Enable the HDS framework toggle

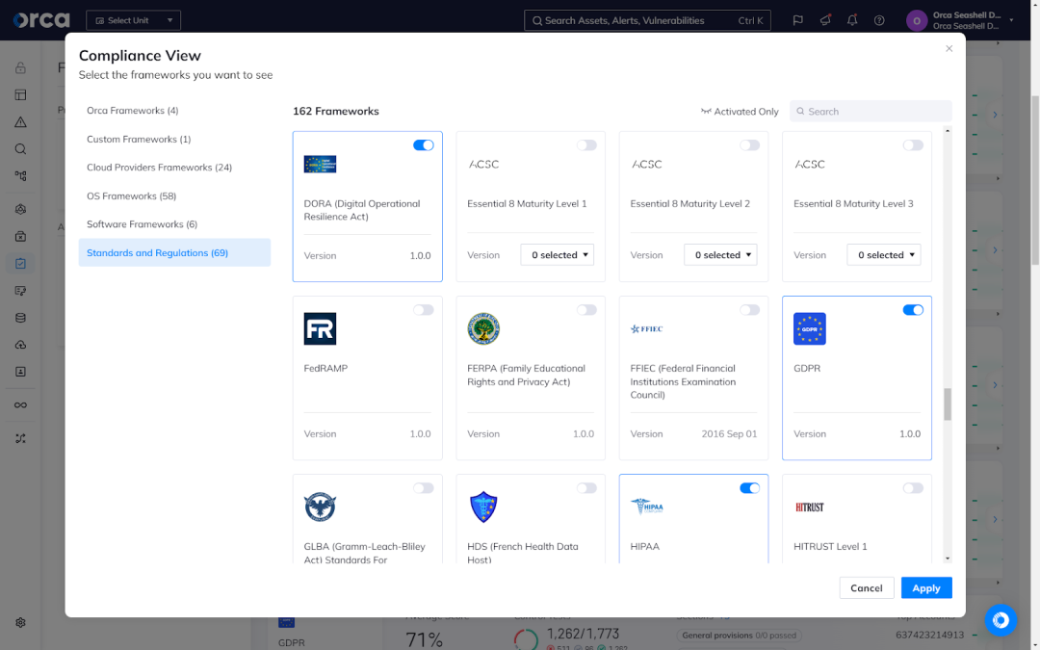[586, 488]
